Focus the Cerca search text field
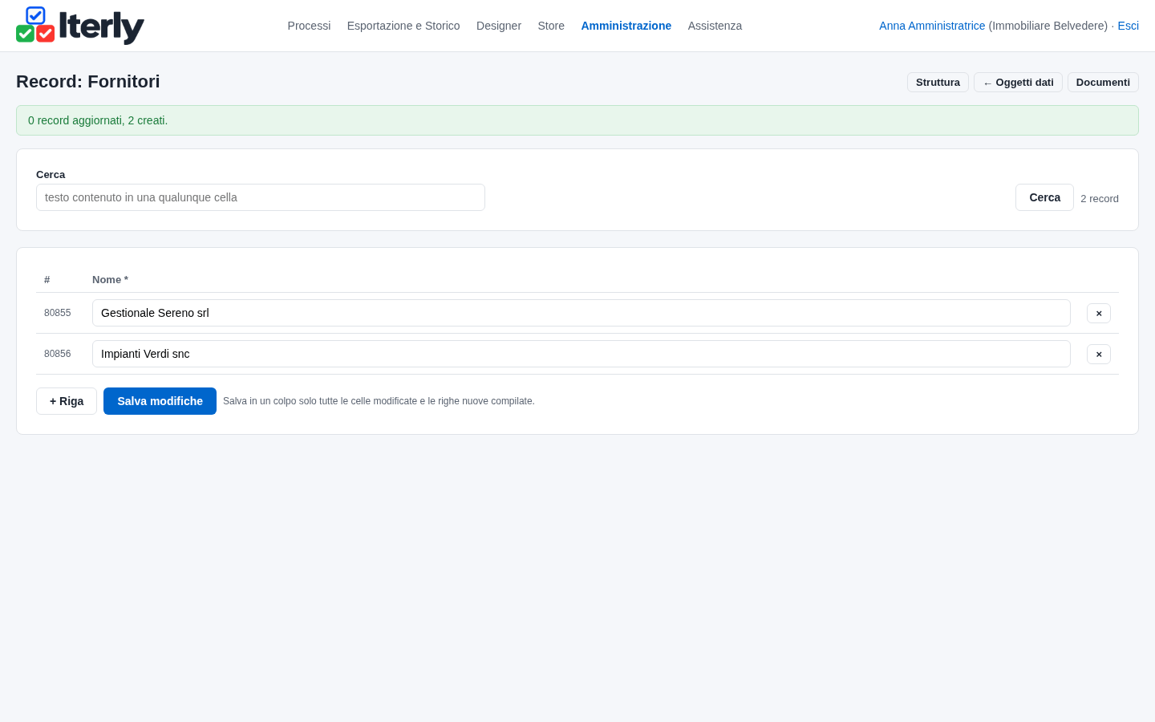This screenshot has width=1155, height=722. [261, 197]
